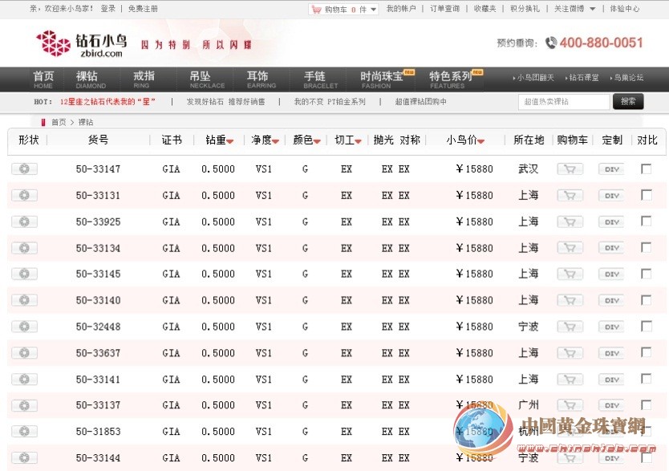This screenshot has width=669, height=471.
Task: Click the 免费注册 registration link
Action: point(142,10)
